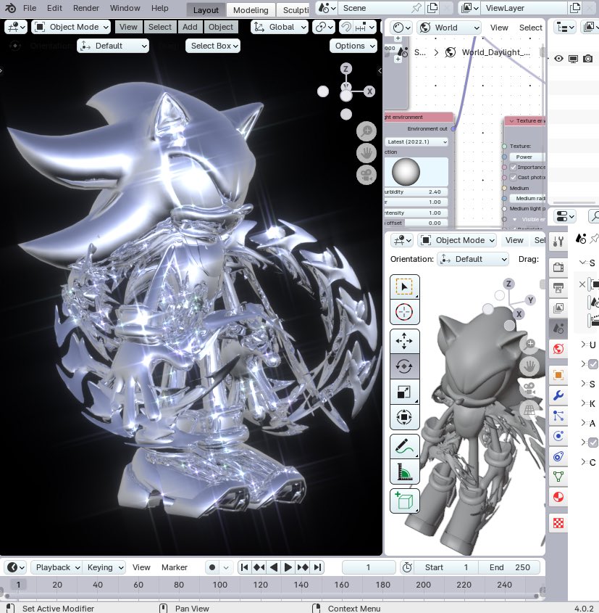Open Latest (2022.1) model dropdown
The height and width of the screenshot is (613, 599).
(416, 141)
